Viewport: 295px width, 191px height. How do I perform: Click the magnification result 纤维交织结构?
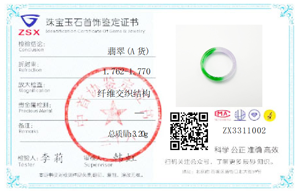pyautogui.click(x=124, y=93)
